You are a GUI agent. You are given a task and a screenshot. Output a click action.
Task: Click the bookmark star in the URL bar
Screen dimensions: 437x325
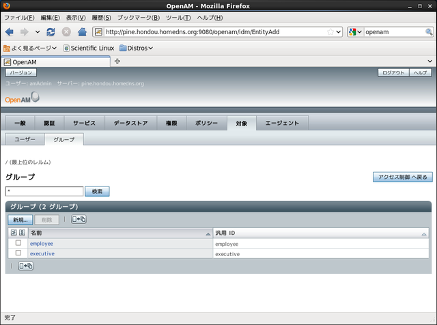330,32
